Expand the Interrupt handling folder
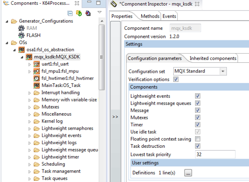Image resolution: width=249 pixels, height=182 pixels. point(30,93)
